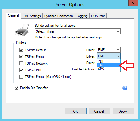This screenshot has height=121, width=140.
Task: Switch to the EMF Settings tab
Action: 32,16
